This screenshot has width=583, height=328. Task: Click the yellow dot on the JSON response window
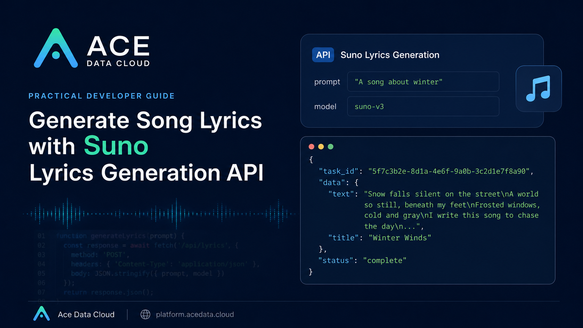click(x=321, y=147)
